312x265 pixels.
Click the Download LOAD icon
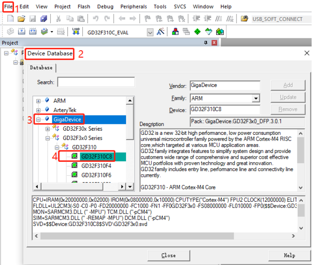click(x=76, y=32)
